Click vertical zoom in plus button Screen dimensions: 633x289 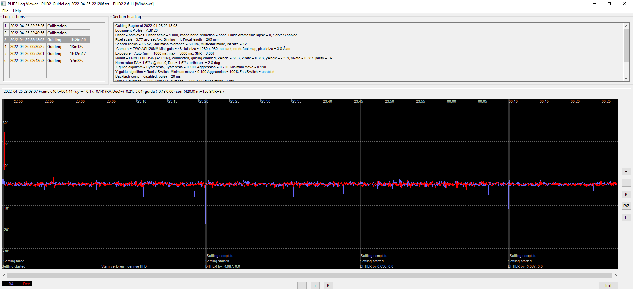click(626, 171)
